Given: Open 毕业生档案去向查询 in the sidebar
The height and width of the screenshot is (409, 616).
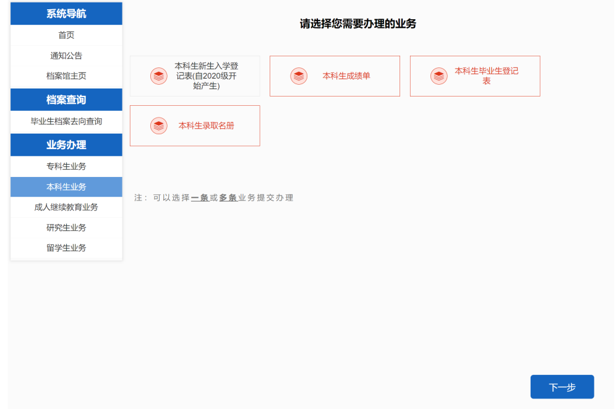Looking at the screenshot, I should (x=66, y=121).
